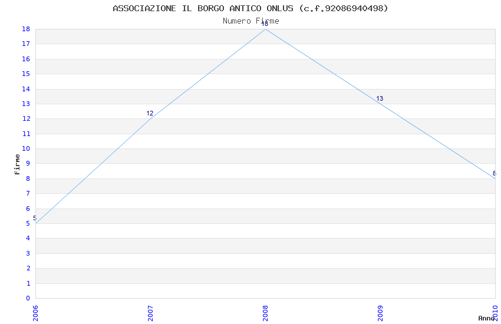The width and height of the screenshot is (501, 324).
Task: Click the y-axis tick label 3
Action: coord(28,253)
